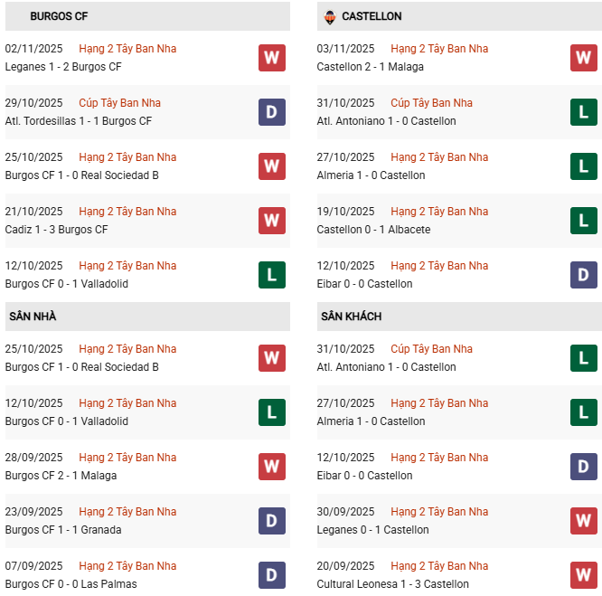Open Hạng 2 Tây Ban Nha link on 02/11/2025
The width and height of the screenshot is (602, 596).
(x=127, y=49)
